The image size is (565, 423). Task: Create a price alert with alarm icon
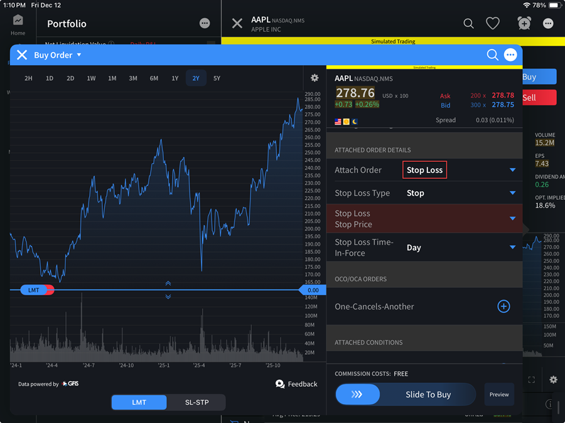click(524, 23)
